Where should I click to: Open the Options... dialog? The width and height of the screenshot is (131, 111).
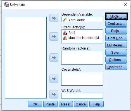coord(116,60)
